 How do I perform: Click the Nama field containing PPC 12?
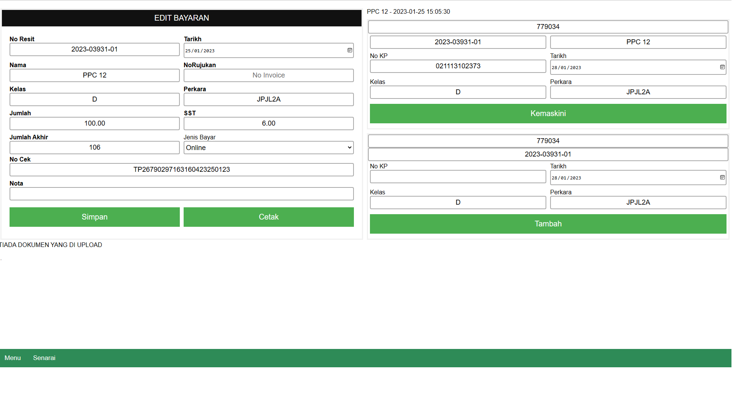[94, 76]
